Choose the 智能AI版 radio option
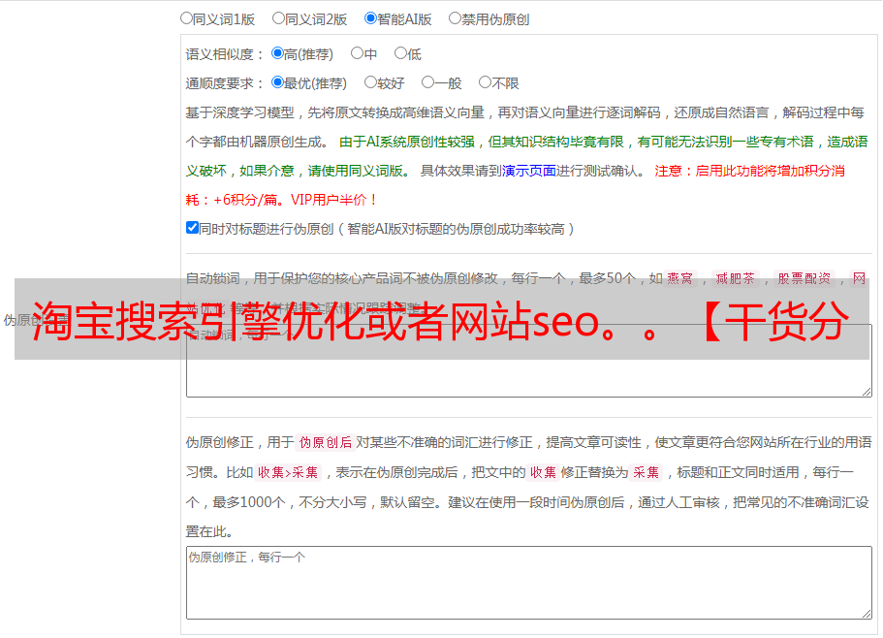Image resolution: width=883 pixels, height=638 pixels. (370, 18)
